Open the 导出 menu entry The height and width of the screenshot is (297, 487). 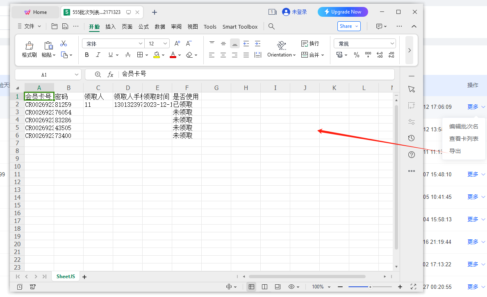point(455,151)
